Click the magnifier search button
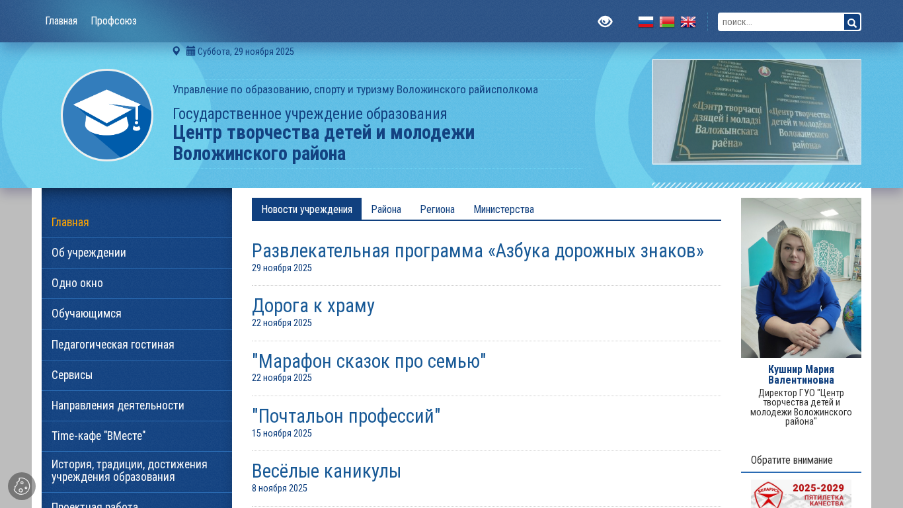This screenshot has height=508, width=903. tap(852, 22)
